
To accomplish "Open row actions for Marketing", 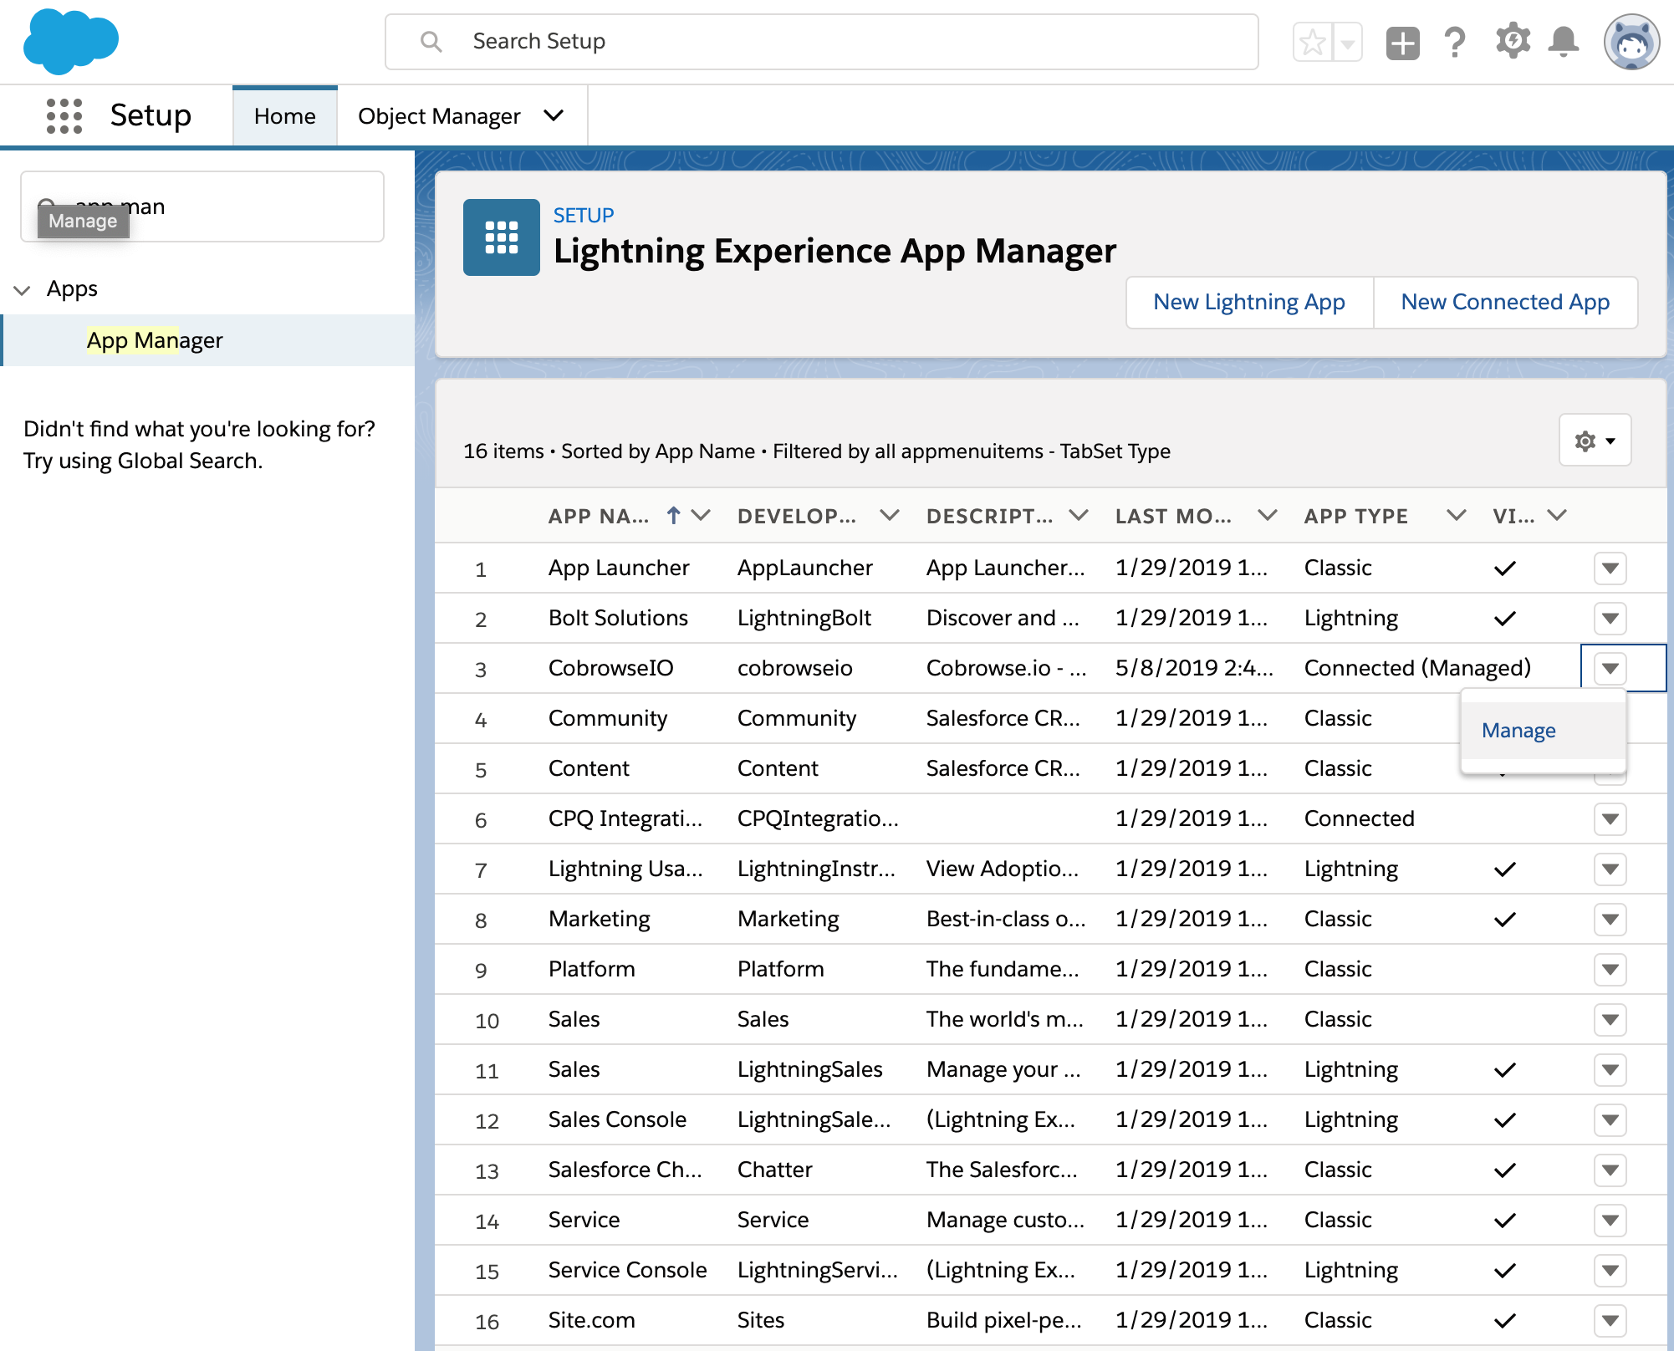I will 1610,920.
